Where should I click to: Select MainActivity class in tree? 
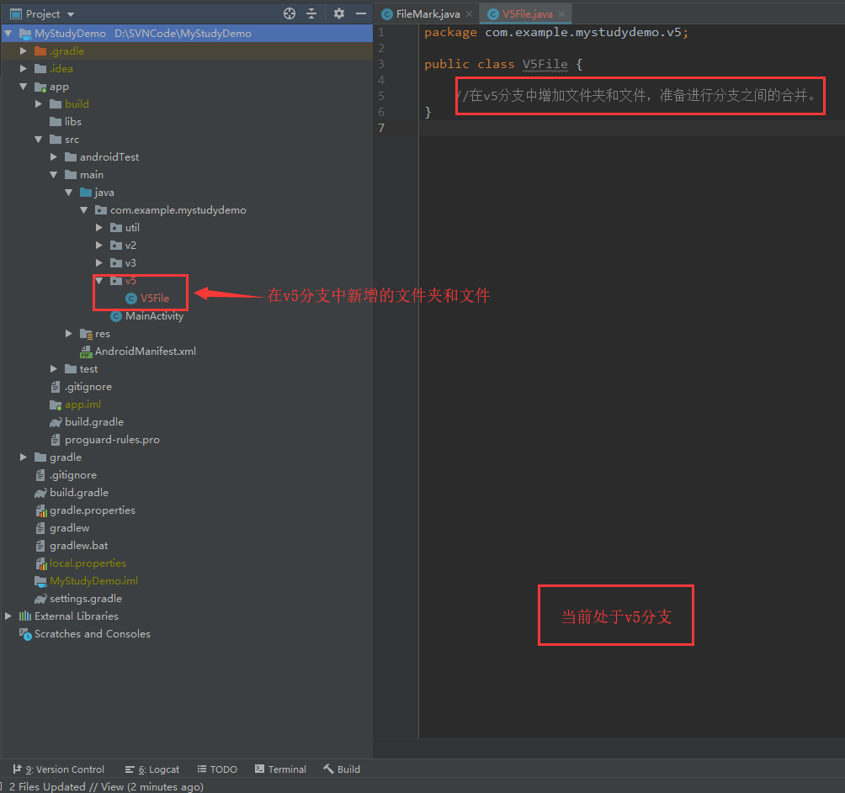154,316
